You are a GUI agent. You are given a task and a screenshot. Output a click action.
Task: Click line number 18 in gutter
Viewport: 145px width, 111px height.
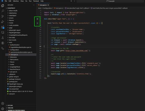[x=40, y=46]
